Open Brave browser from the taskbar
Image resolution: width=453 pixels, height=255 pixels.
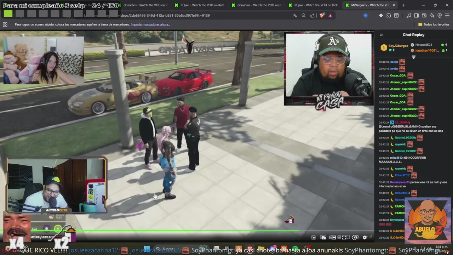pos(250,249)
